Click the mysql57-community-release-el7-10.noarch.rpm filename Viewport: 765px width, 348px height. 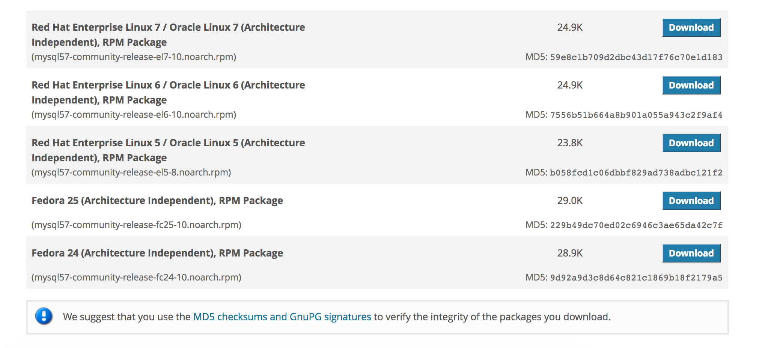tap(134, 57)
